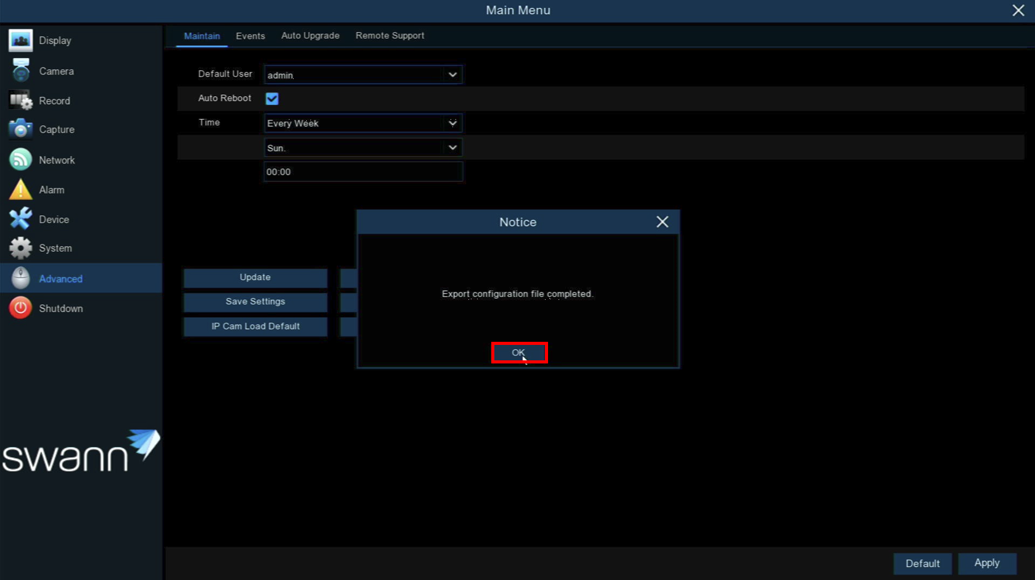Click the Update button

point(256,278)
